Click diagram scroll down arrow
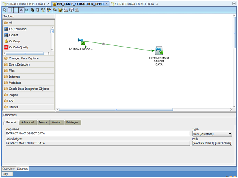 click(x=234, y=106)
